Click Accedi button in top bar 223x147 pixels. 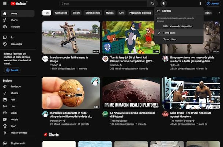pyautogui.click(x=213, y=4)
